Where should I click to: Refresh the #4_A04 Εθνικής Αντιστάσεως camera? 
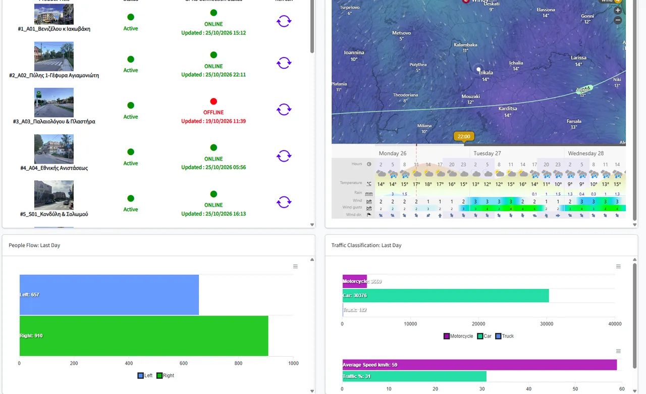(x=284, y=156)
